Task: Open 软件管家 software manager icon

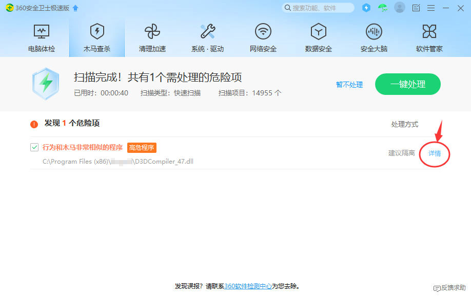Action: click(429, 32)
